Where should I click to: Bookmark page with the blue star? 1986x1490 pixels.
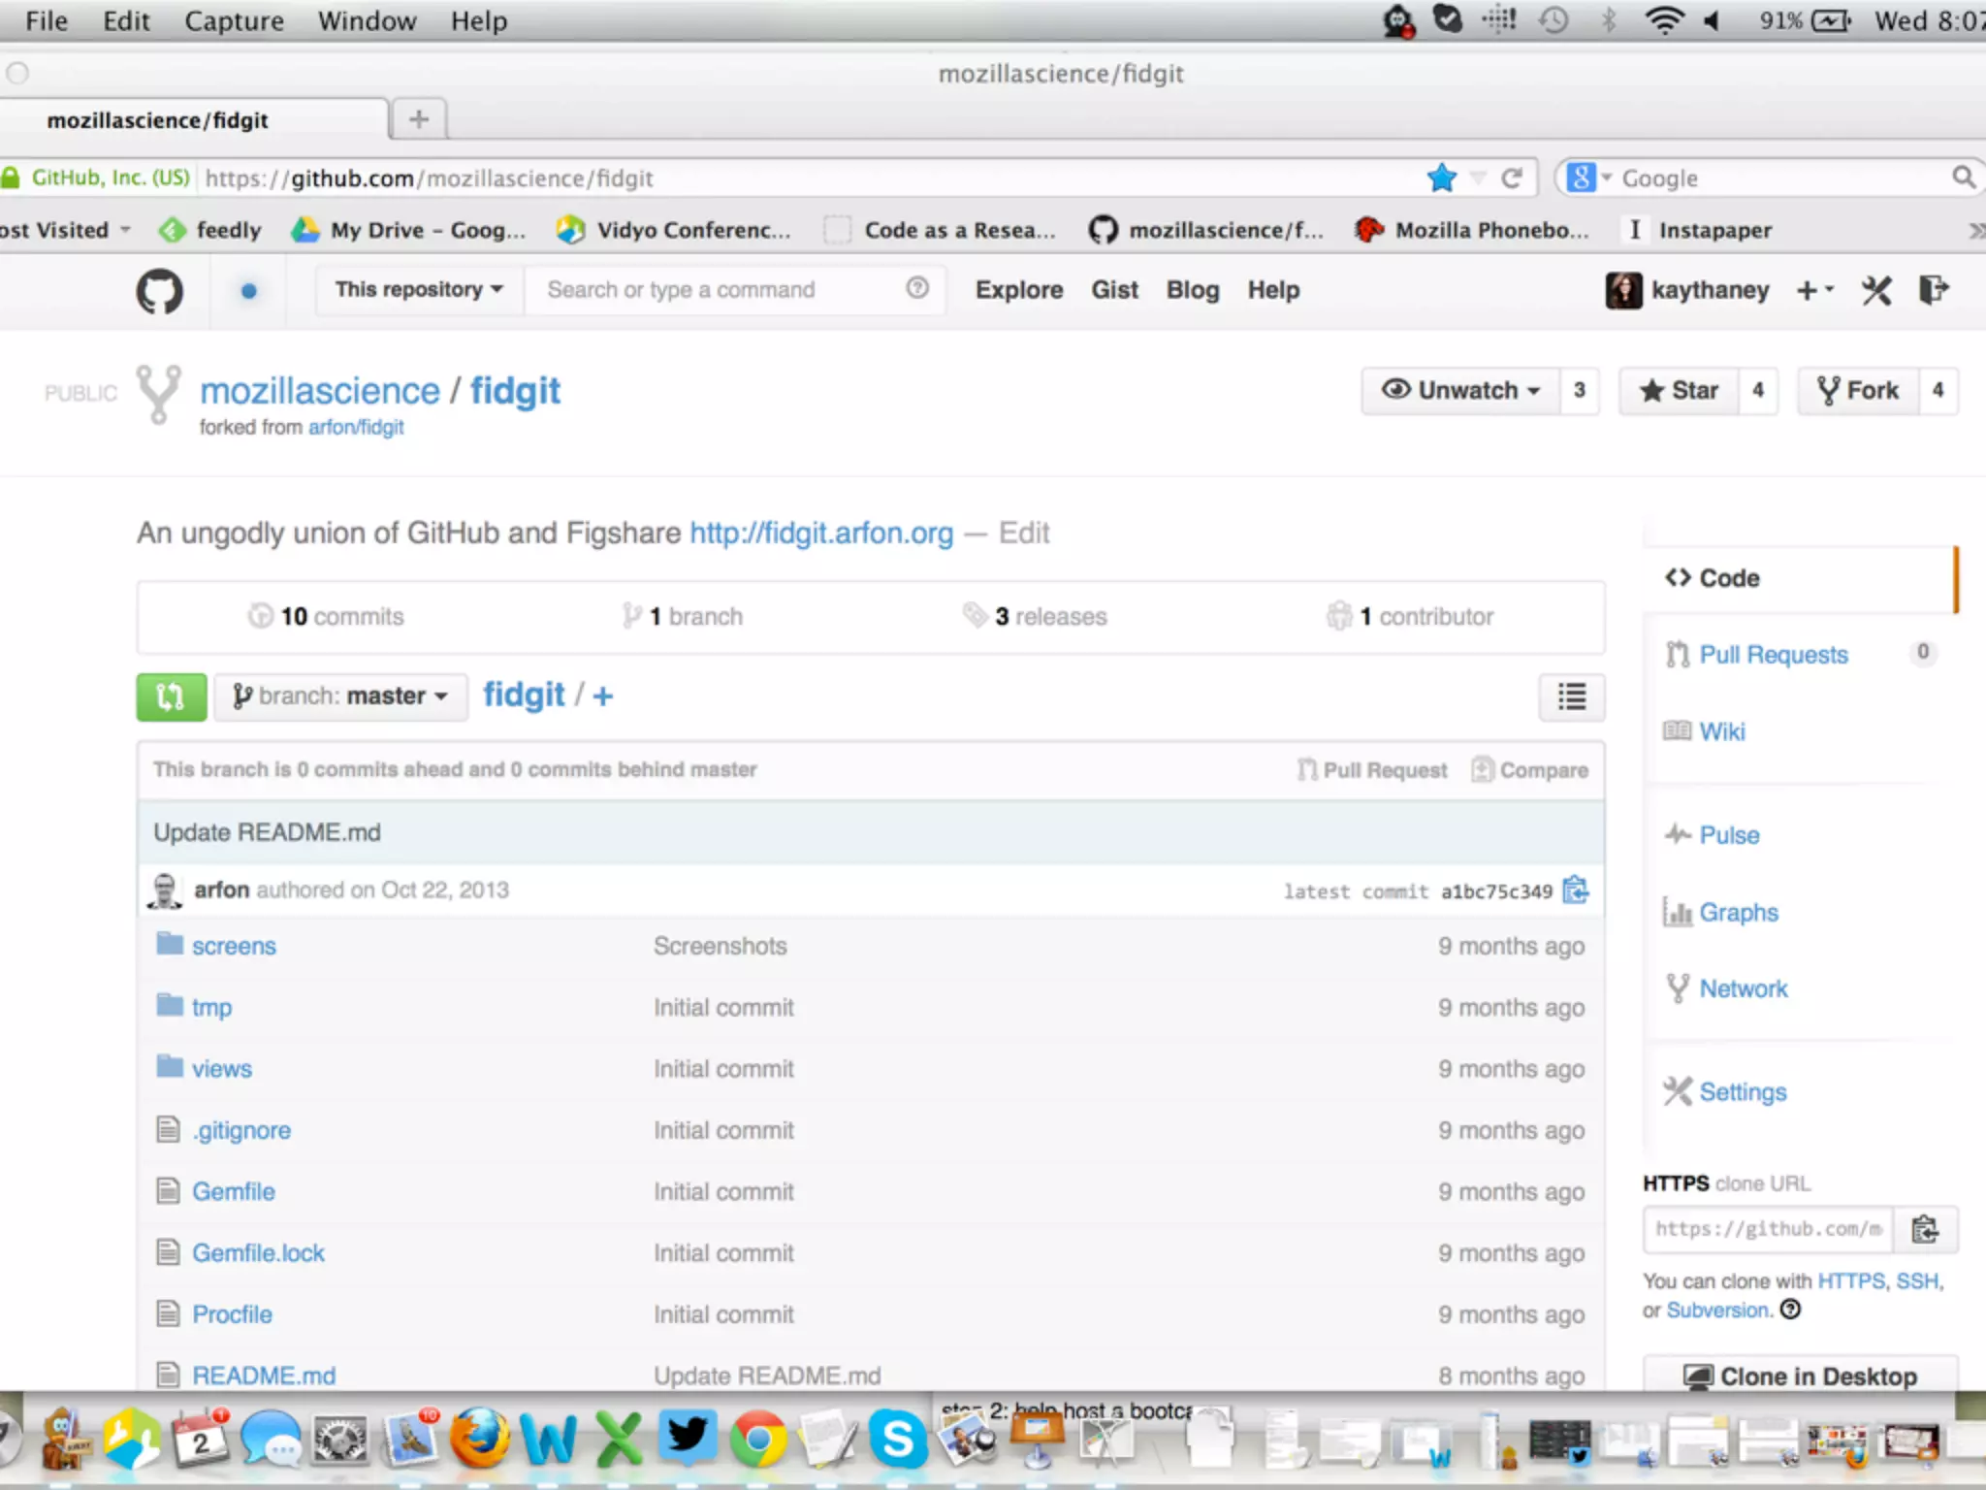click(1442, 178)
